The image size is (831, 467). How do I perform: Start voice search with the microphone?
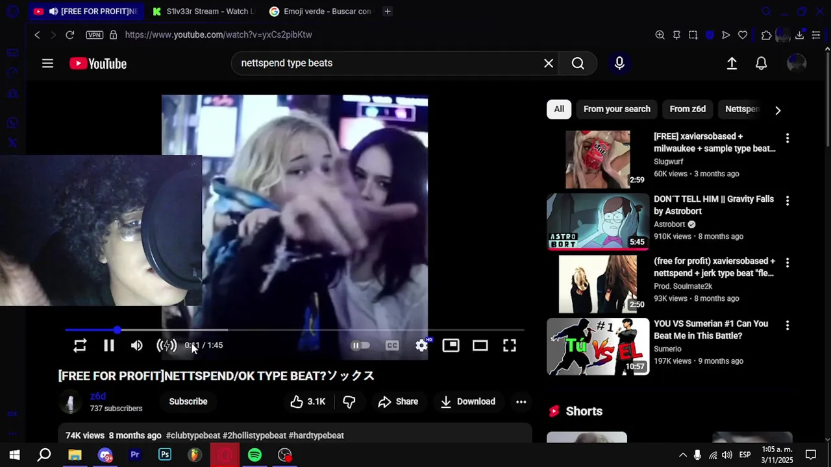coord(619,63)
